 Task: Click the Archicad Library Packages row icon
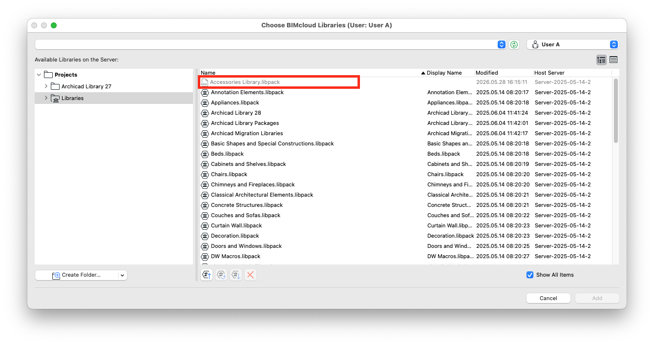click(205, 123)
